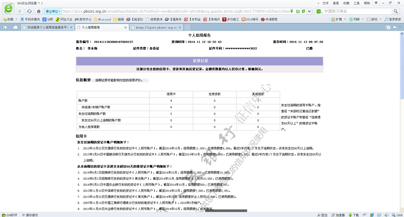The height and width of the screenshot is (217, 404).
Task: Click the cloud sync icon in tab bar
Action: pos(15,27)
